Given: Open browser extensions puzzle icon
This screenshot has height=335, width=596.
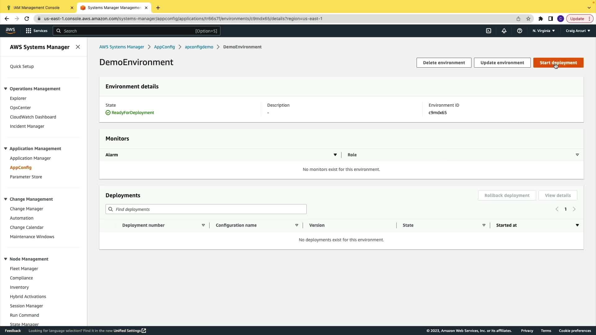Looking at the screenshot, I should tap(541, 19).
